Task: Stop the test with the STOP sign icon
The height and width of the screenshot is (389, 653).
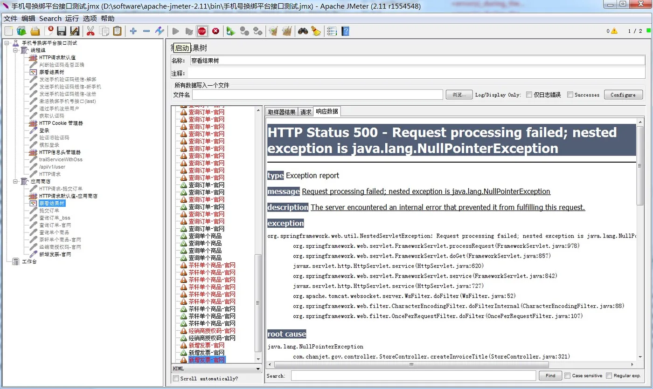Action: click(x=202, y=31)
